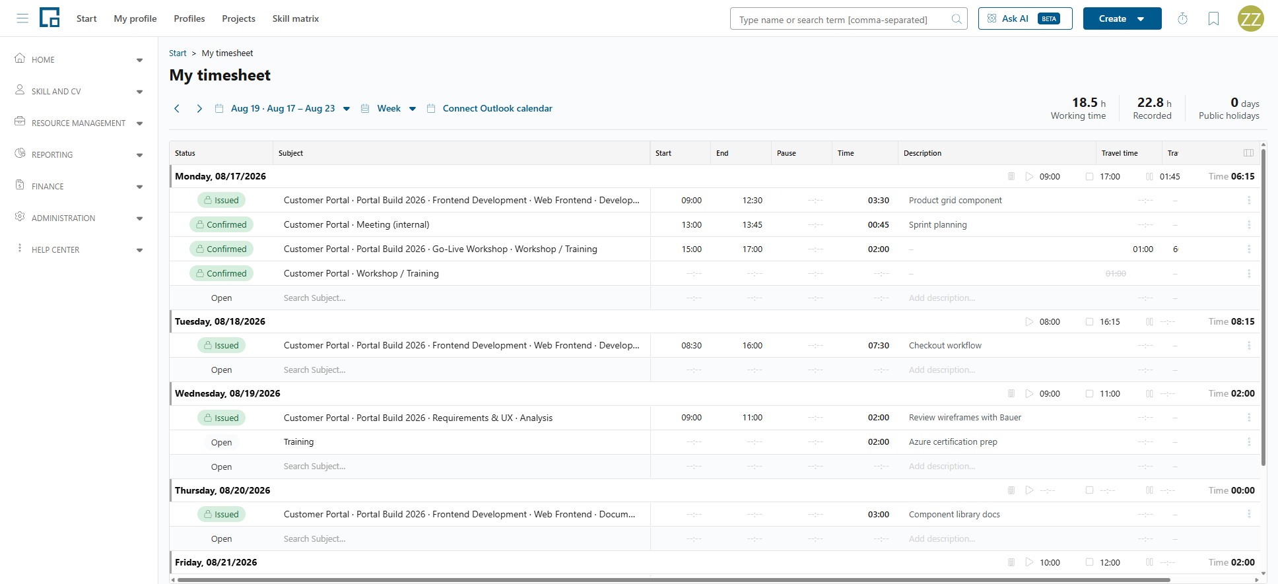The height and width of the screenshot is (584, 1278).
Task: Start time tracking for Tuesday 08/18/2026
Action: pyautogui.click(x=1029, y=321)
